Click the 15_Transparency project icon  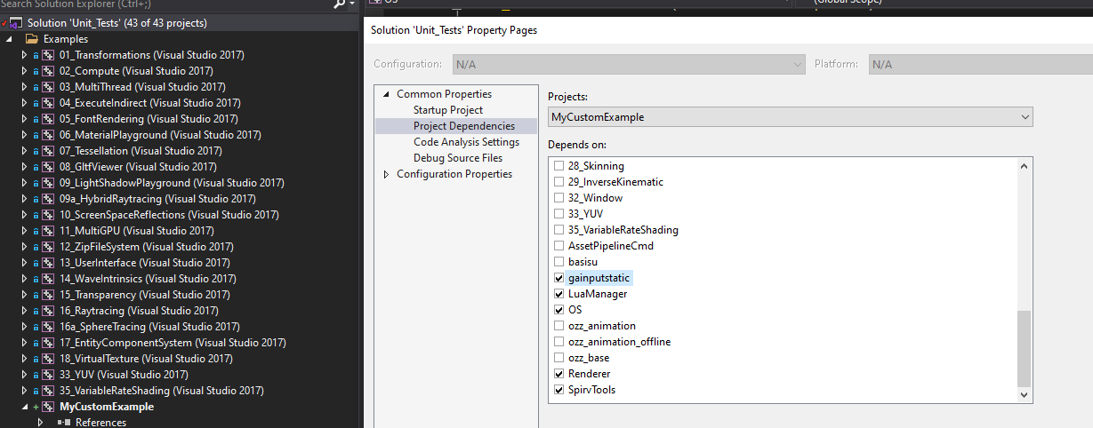[48, 295]
